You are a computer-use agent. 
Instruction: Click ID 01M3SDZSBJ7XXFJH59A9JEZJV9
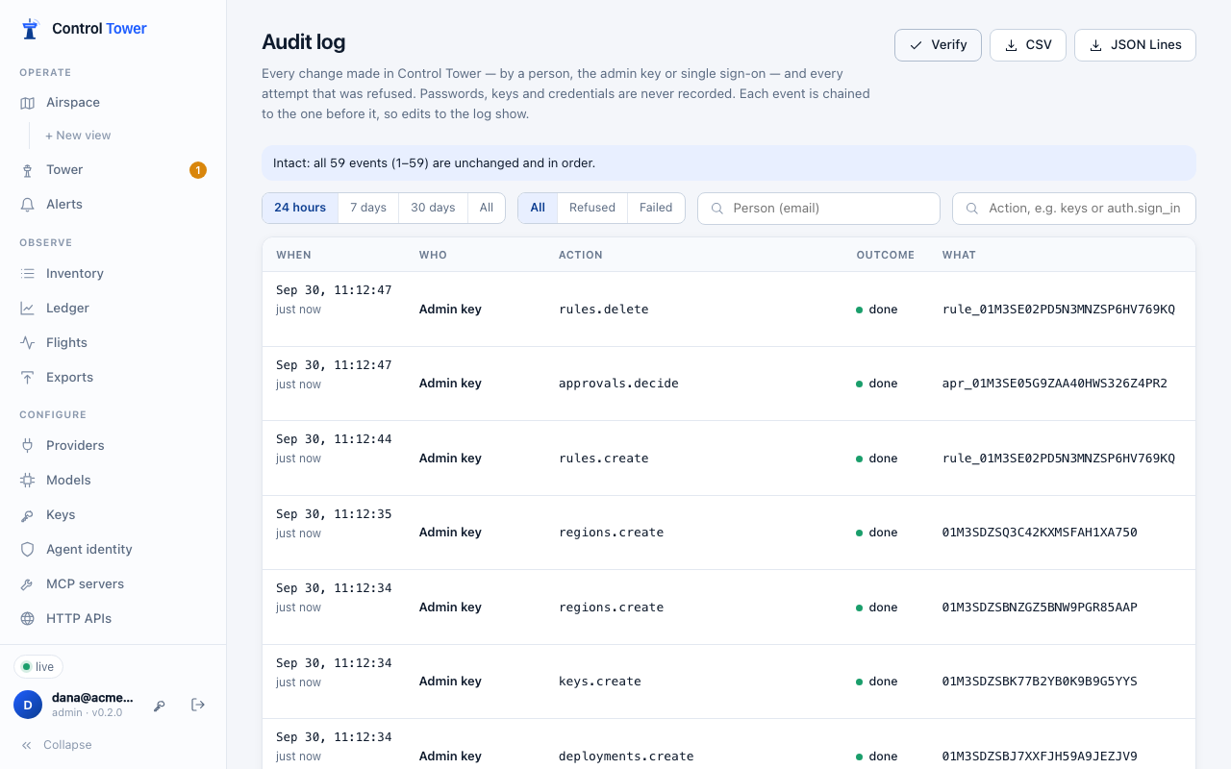point(1040,757)
